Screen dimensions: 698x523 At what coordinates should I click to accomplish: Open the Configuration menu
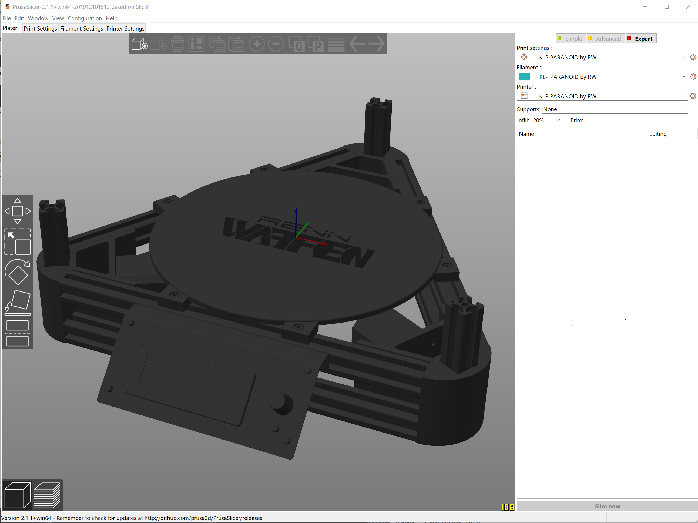pos(85,18)
